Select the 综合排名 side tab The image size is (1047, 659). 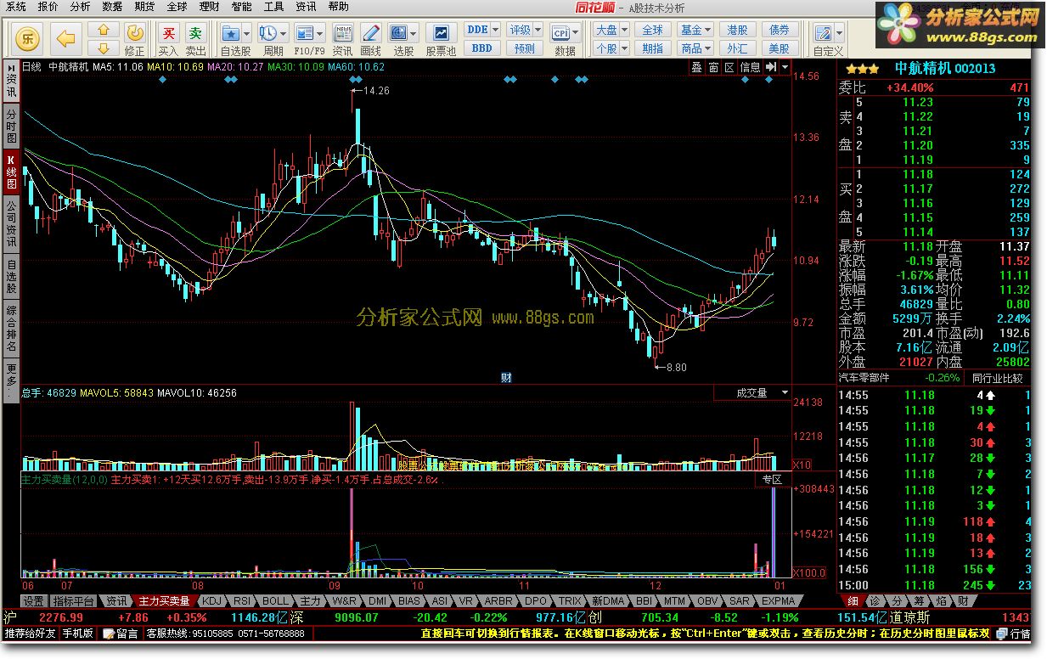[x=11, y=330]
